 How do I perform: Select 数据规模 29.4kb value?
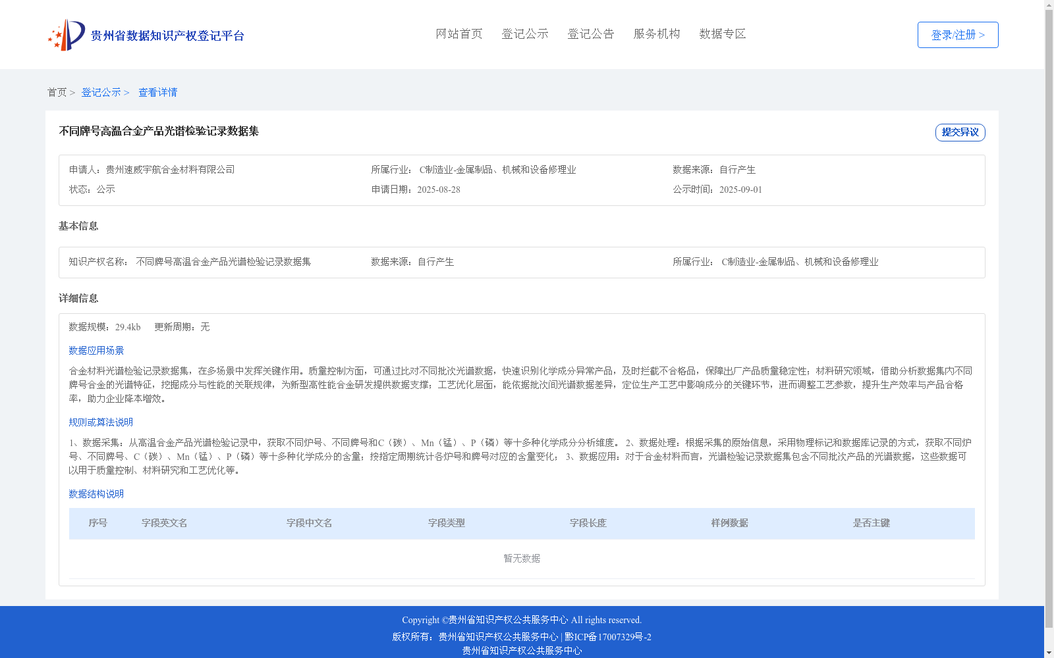pos(128,327)
